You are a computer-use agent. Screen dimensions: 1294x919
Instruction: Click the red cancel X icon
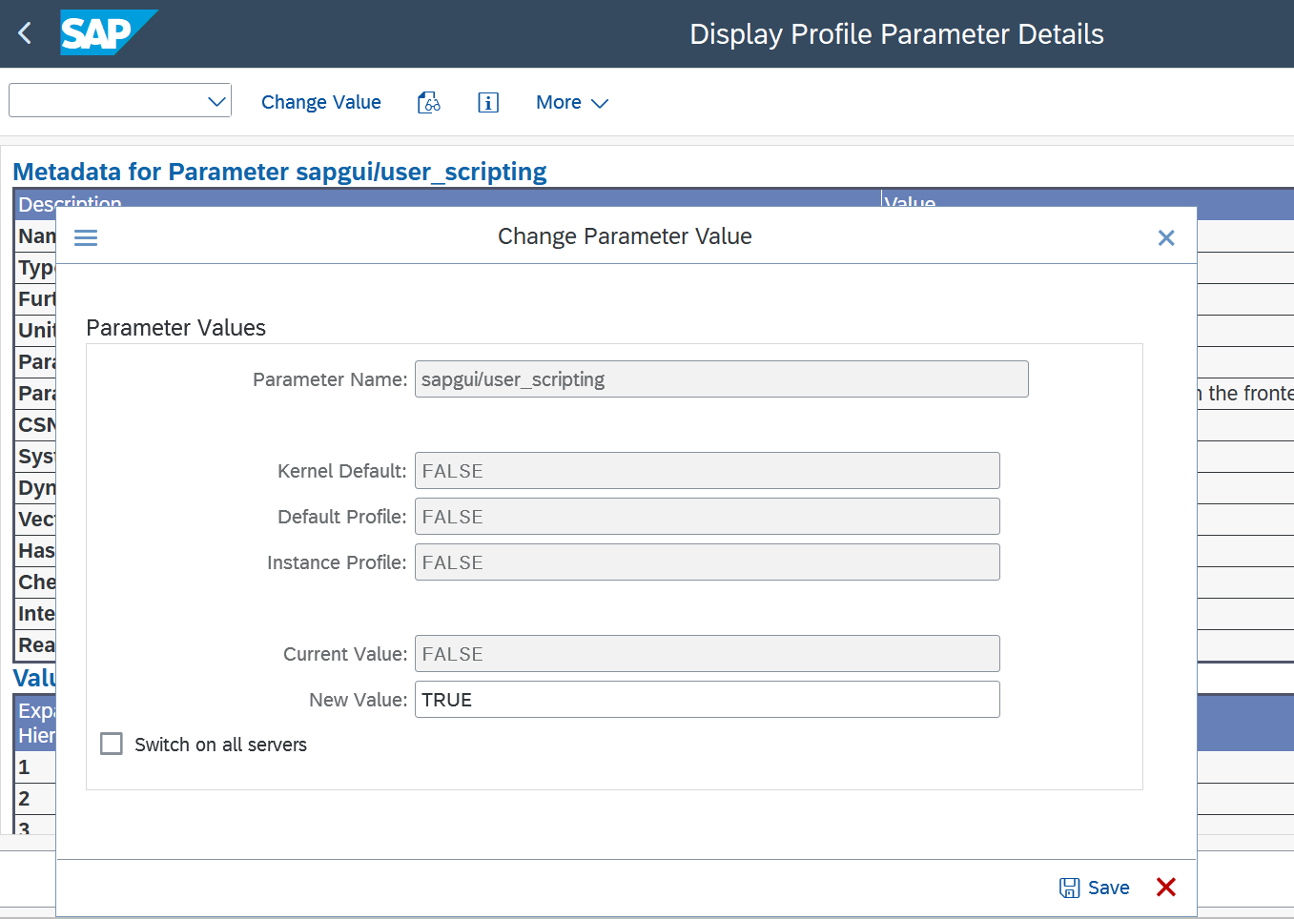coord(1165,888)
